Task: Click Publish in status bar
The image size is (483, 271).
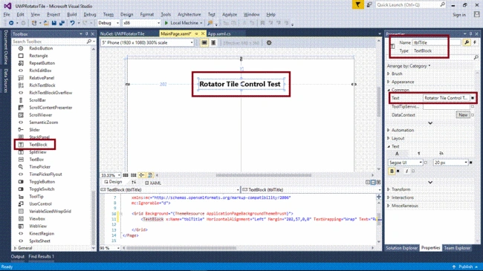Action: point(465,267)
